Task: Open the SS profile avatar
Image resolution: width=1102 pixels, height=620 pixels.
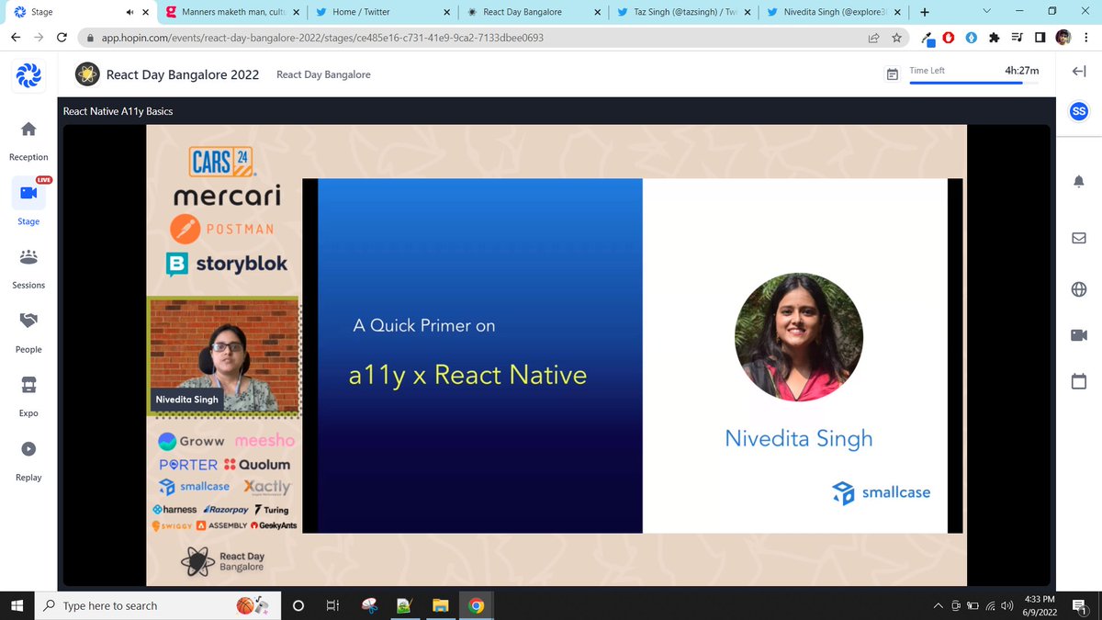Action: point(1079,111)
